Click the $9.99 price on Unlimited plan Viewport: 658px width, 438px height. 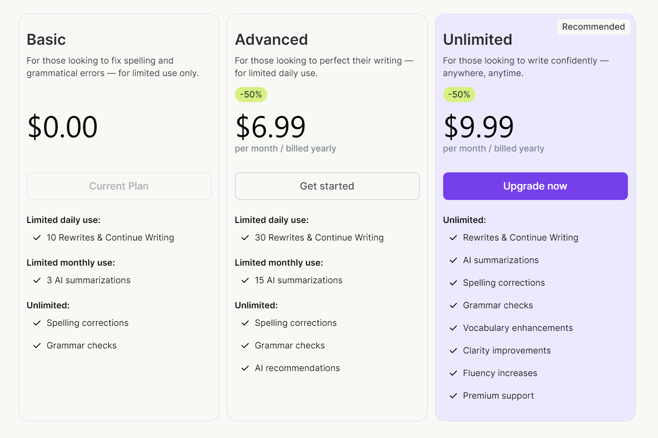[479, 127]
